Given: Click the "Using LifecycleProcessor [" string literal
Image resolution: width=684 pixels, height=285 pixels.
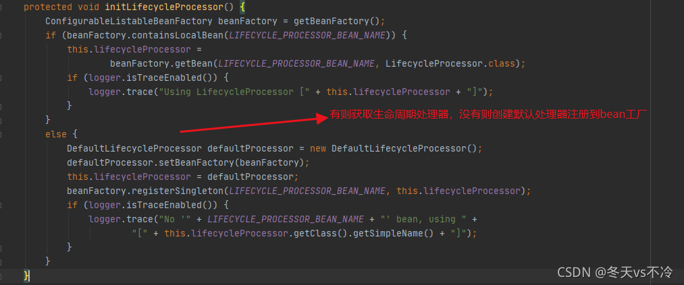Looking at the screenshot, I should coord(234,92).
